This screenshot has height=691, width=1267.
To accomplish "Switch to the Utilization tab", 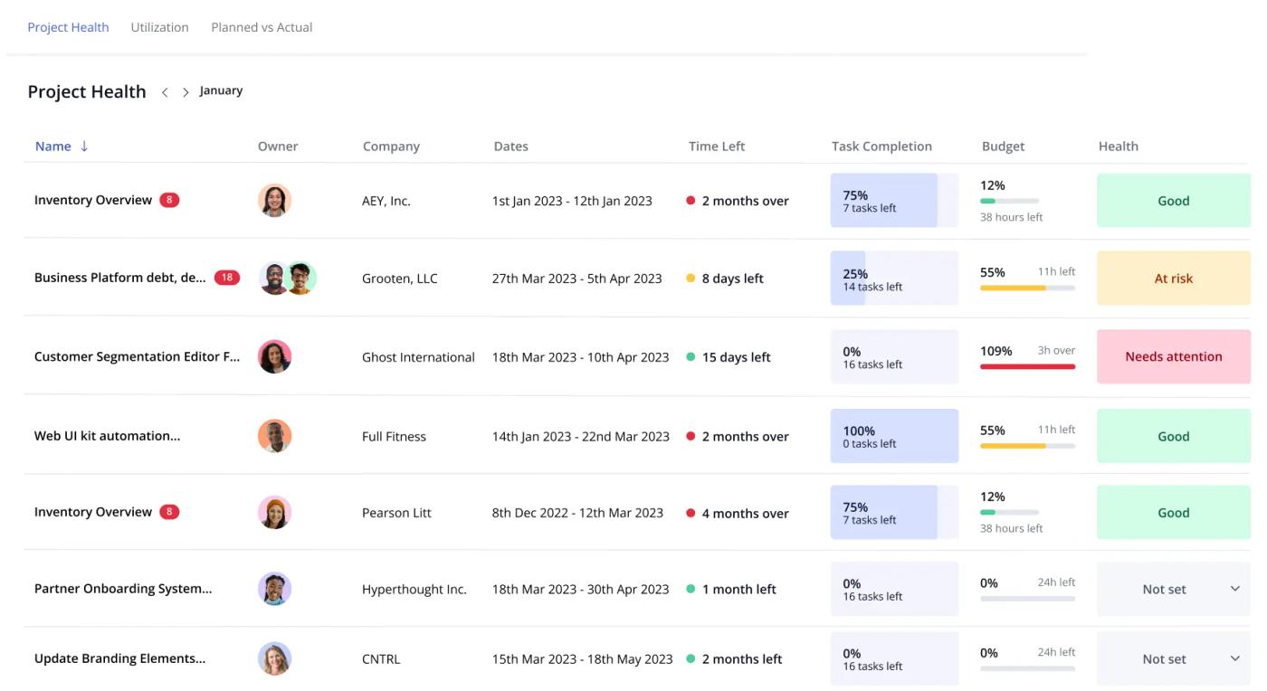I will click(x=159, y=27).
